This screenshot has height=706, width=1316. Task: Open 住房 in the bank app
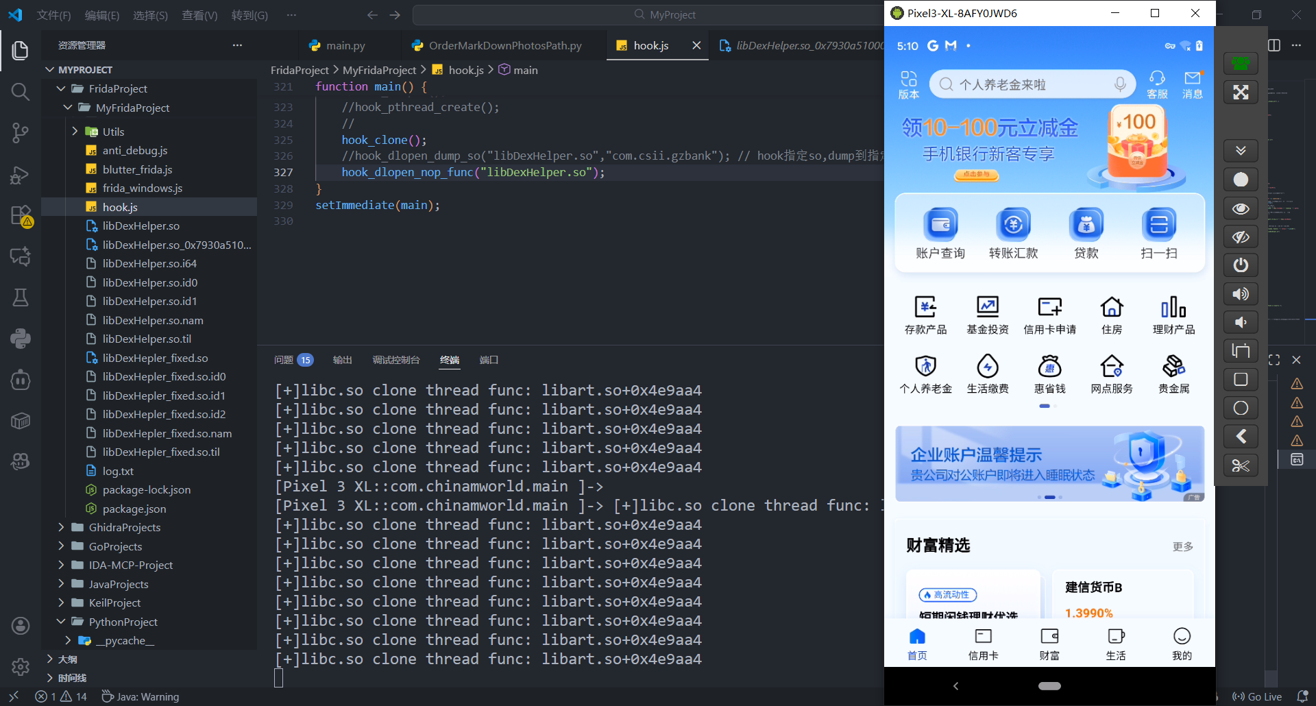1112,315
